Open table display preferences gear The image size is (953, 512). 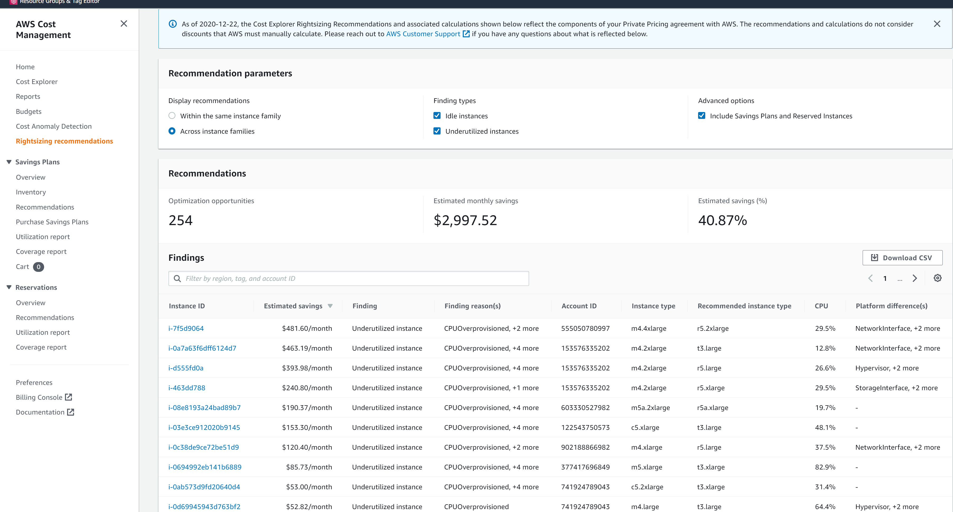937,278
